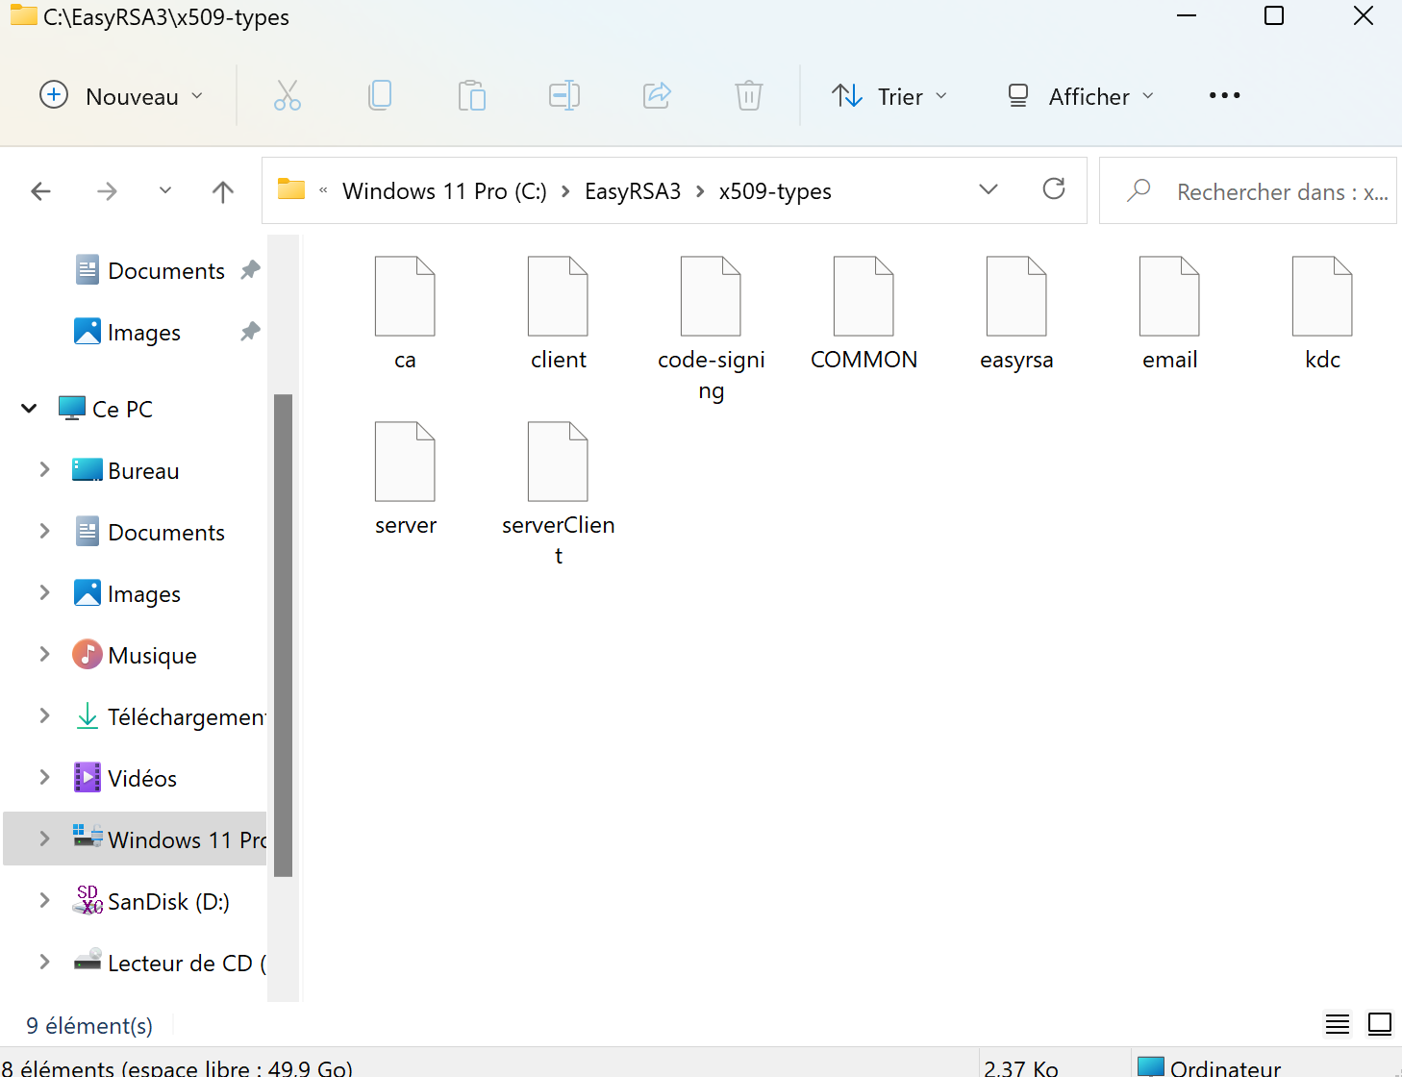The width and height of the screenshot is (1402, 1077).
Task: Open the three-dot more options menu
Action: click(x=1224, y=95)
